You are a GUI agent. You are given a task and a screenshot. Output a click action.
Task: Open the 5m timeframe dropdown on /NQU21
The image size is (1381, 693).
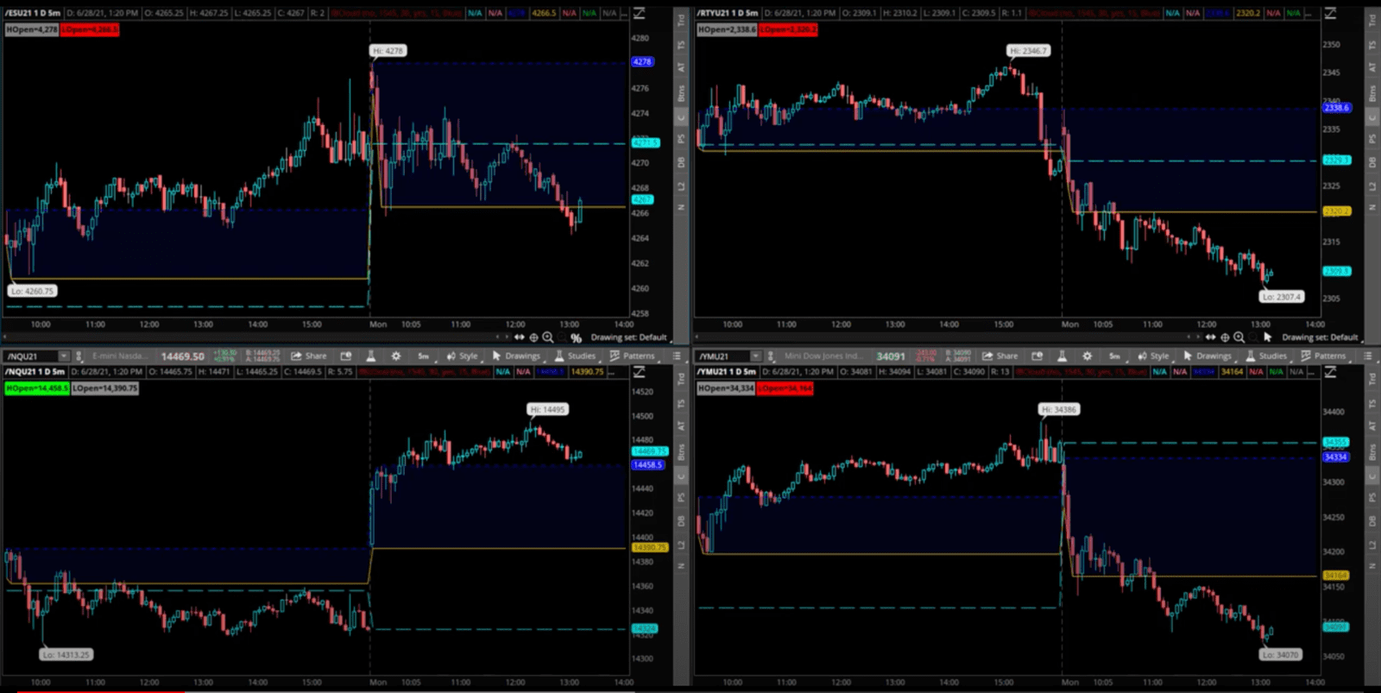[423, 356]
